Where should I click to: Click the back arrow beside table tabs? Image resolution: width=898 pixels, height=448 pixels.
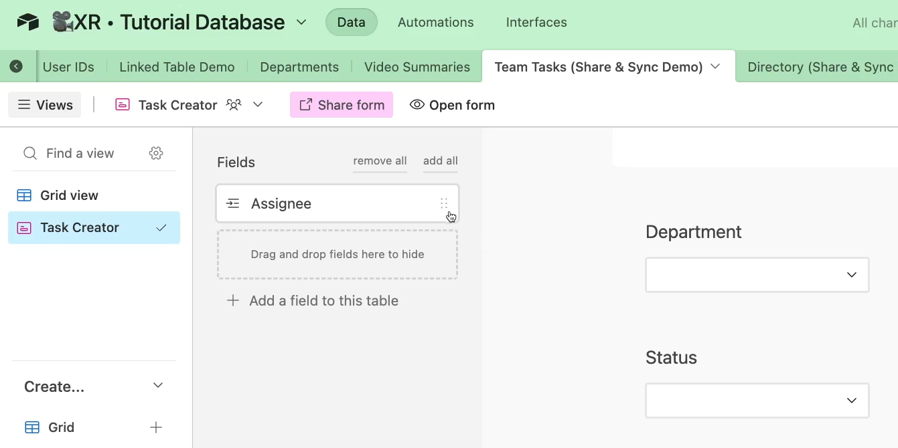(x=16, y=66)
